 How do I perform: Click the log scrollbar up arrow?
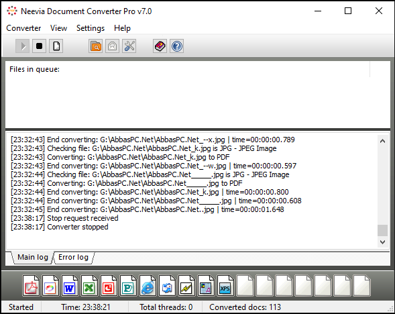tap(382, 141)
